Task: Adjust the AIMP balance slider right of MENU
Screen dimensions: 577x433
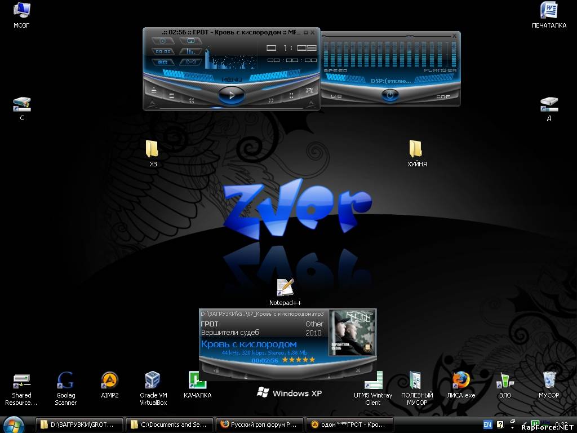Action: coord(274,75)
